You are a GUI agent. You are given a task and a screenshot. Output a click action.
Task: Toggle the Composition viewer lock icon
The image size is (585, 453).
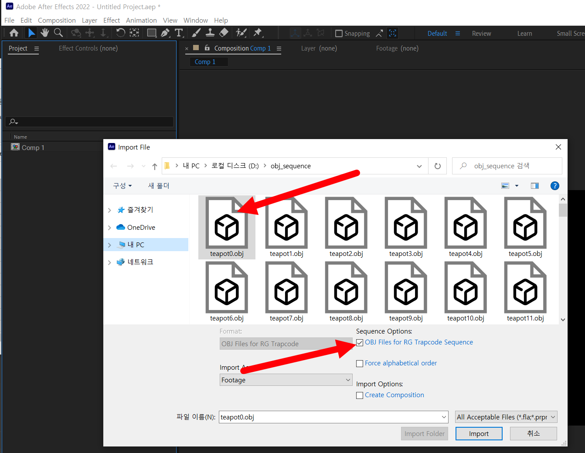[207, 48]
